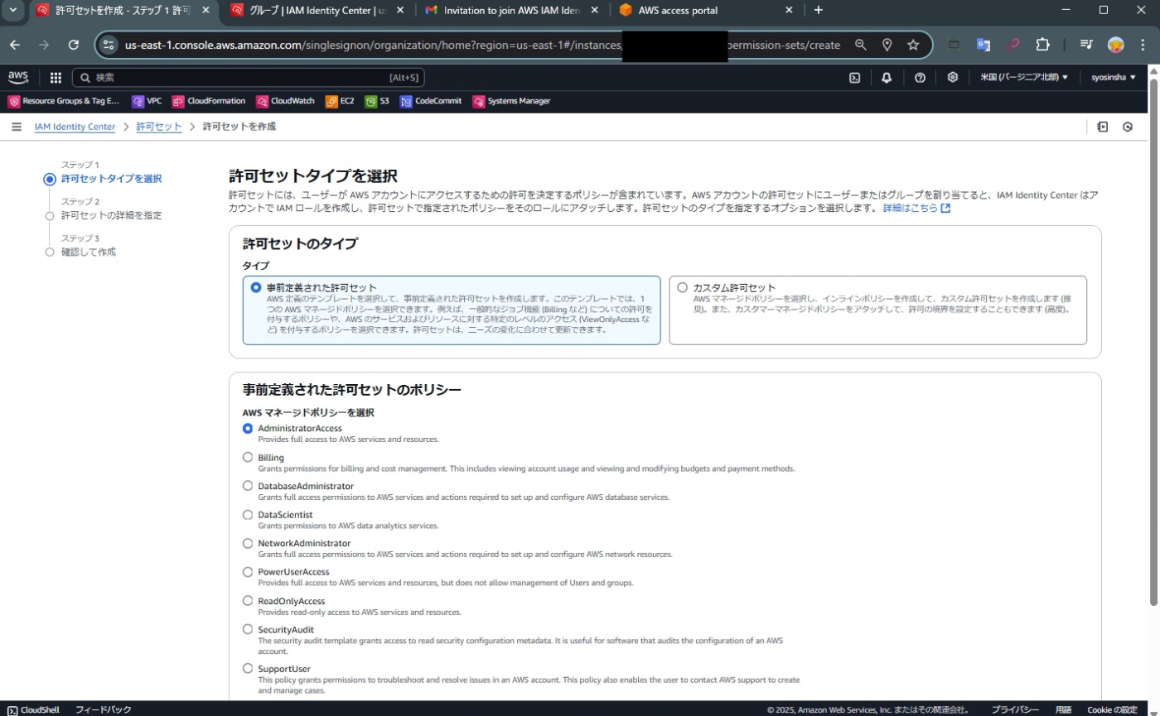Select the DataScientist policy radio
Image resolution: width=1160 pixels, height=716 pixels.
pos(247,514)
